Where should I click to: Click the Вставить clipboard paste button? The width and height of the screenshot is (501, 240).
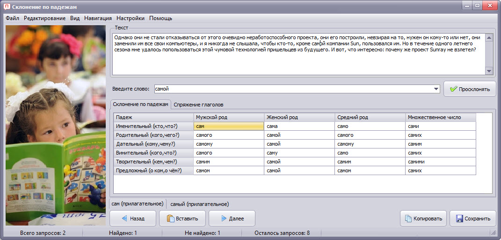click(x=182, y=219)
